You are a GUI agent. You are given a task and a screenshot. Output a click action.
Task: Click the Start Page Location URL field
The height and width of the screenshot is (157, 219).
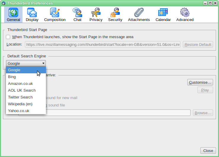103,44
